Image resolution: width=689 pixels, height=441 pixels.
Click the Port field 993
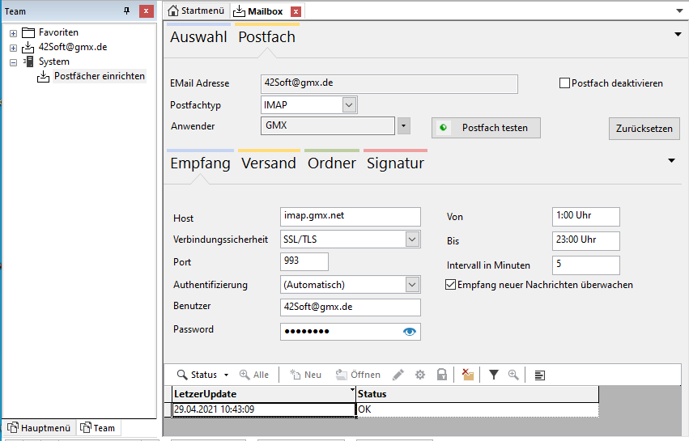coord(304,261)
